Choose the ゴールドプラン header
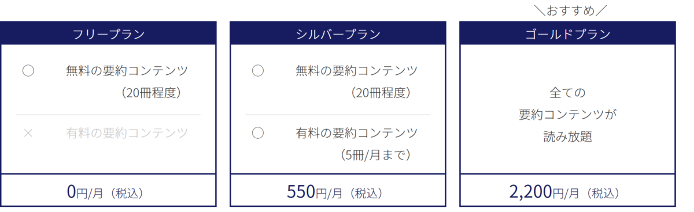The width and height of the screenshot is (694, 212). coord(567,33)
